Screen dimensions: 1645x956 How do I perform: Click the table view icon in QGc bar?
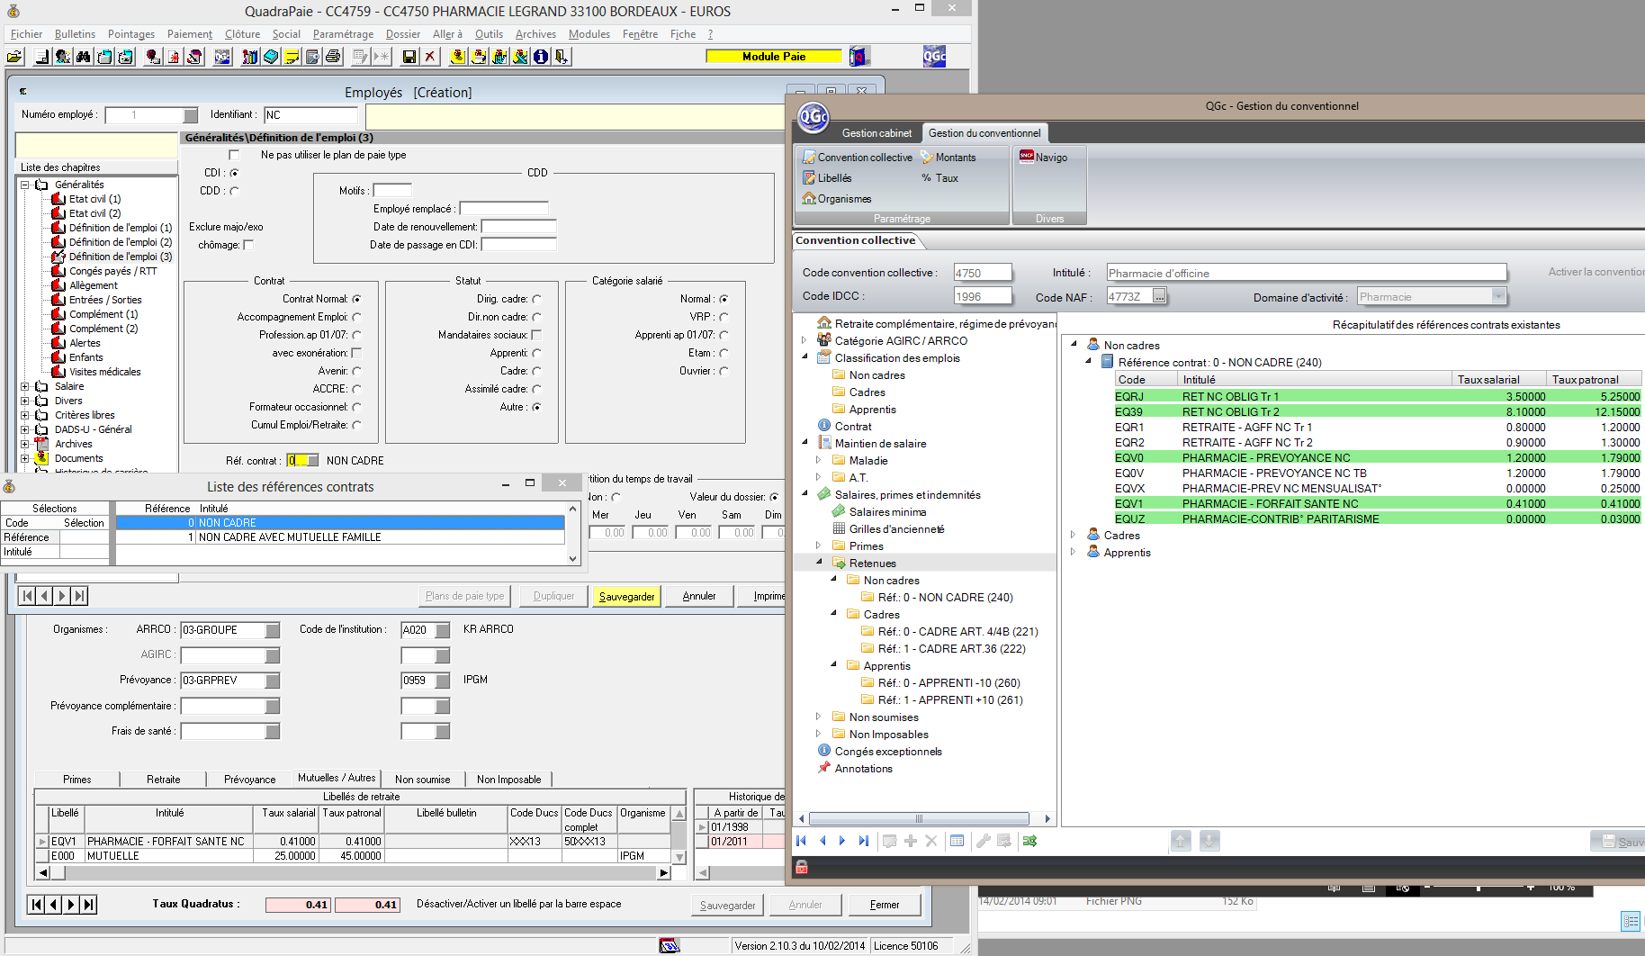click(x=957, y=841)
